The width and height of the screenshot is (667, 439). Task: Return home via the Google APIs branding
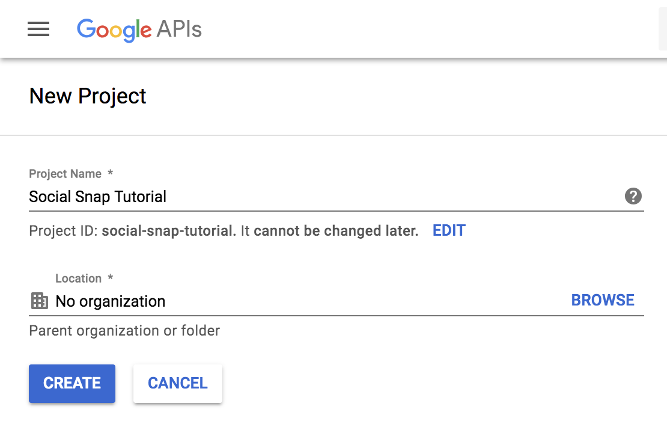tap(139, 29)
